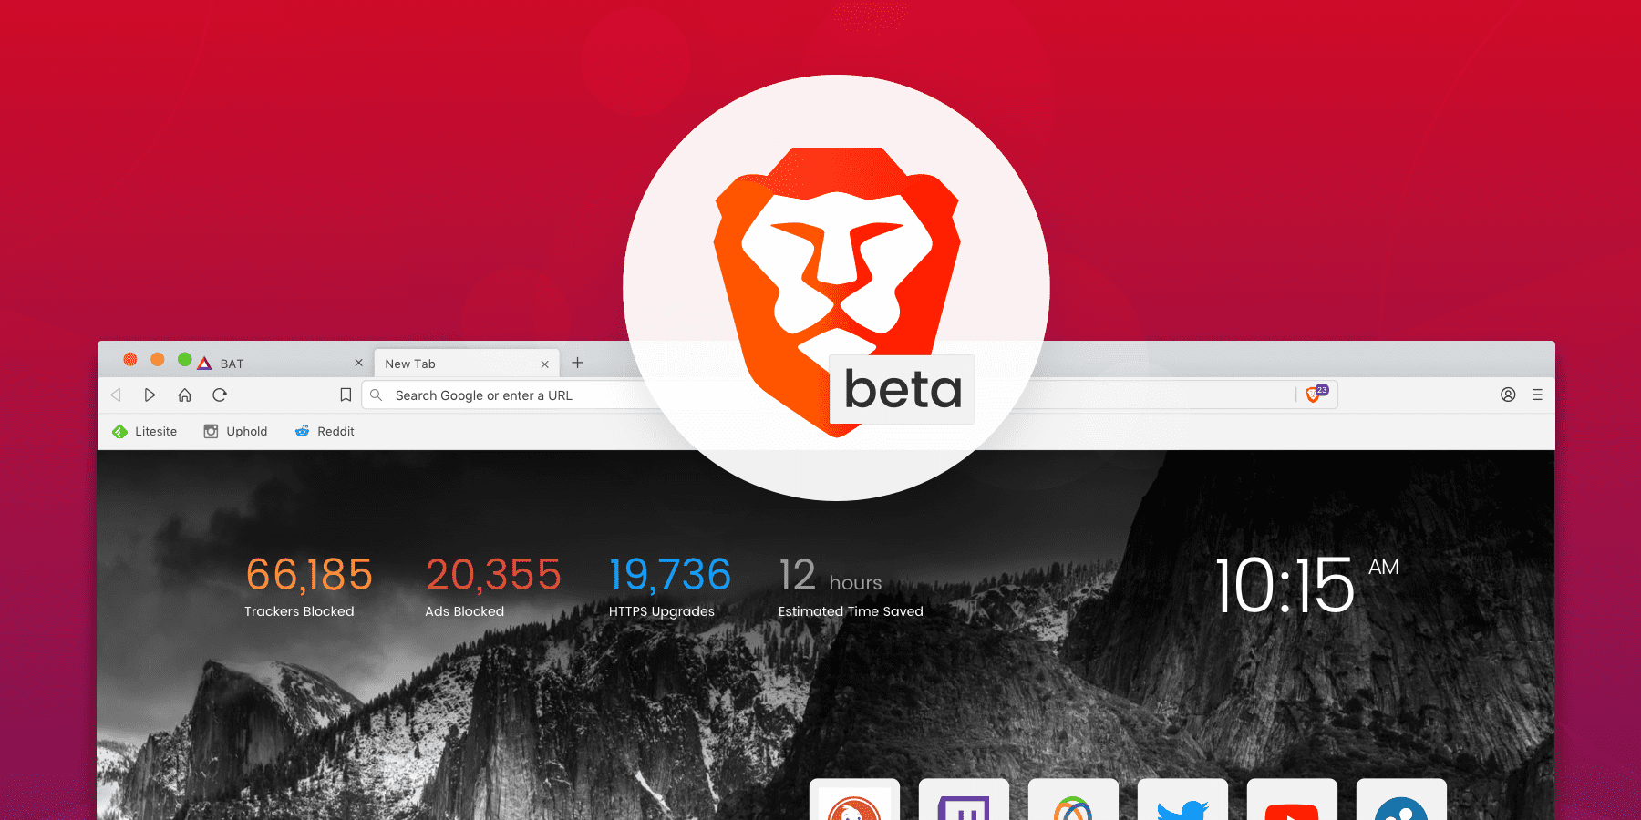Click the search magnifier icon in address bar
The height and width of the screenshot is (820, 1641).
tap(376, 395)
